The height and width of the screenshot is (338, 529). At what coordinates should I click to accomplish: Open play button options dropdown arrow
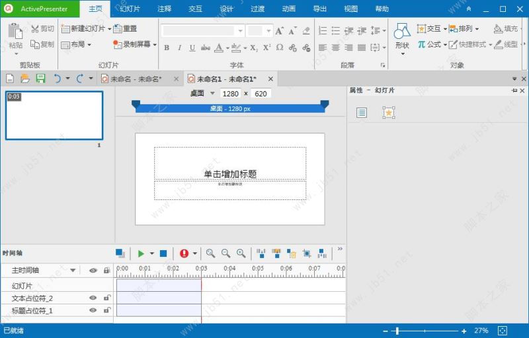pyautogui.click(x=152, y=253)
